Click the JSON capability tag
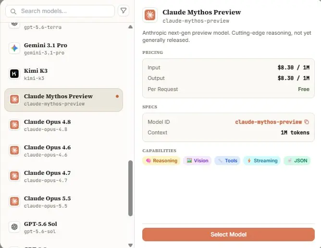Viewport: 321px width, 248px height. (x=297, y=161)
